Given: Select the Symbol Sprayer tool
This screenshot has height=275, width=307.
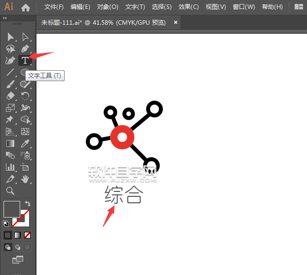Looking at the screenshot, I should pyautogui.click(x=26, y=155).
